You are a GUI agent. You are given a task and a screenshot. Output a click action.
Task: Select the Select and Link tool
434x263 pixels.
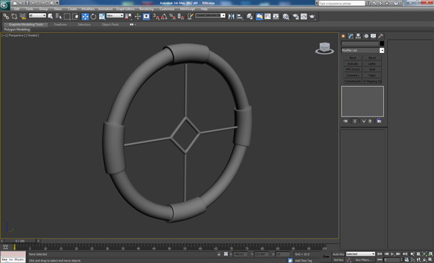6,16
